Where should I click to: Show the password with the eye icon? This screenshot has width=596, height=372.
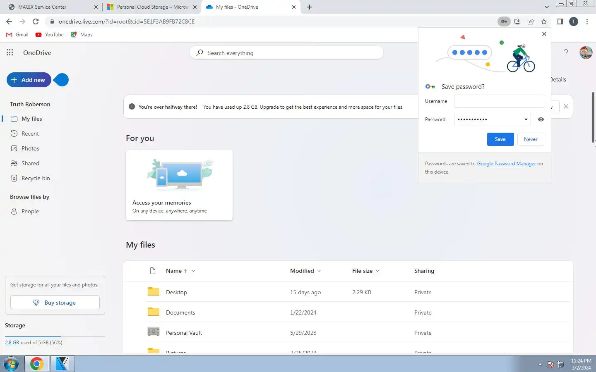coord(541,119)
